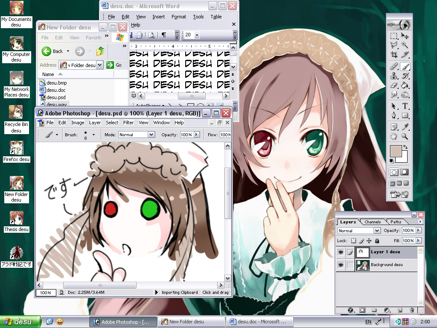Select the Paint Bucket tool
The height and width of the screenshot is (328, 437).
pyautogui.click(x=405, y=85)
